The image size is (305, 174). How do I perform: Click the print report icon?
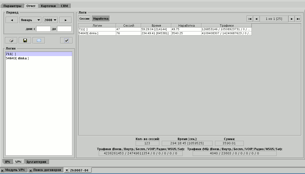tap(11, 40)
